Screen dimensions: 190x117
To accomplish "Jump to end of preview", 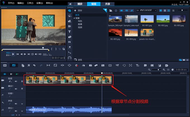I will click(x=29, y=54).
